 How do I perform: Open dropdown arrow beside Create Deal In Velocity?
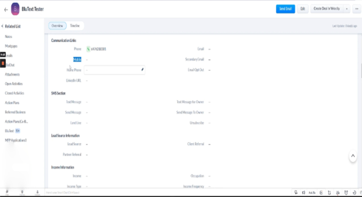[347, 9]
